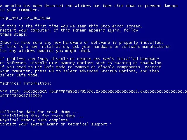The image size is (187, 140).
Task: Click 'If problems continue, disable or remove' line
Action: (x=79, y=59)
